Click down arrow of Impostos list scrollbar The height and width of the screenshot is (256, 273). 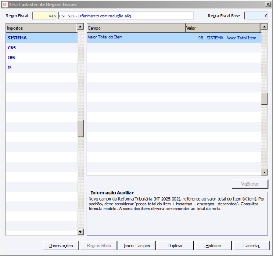click(x=80, y=232)
